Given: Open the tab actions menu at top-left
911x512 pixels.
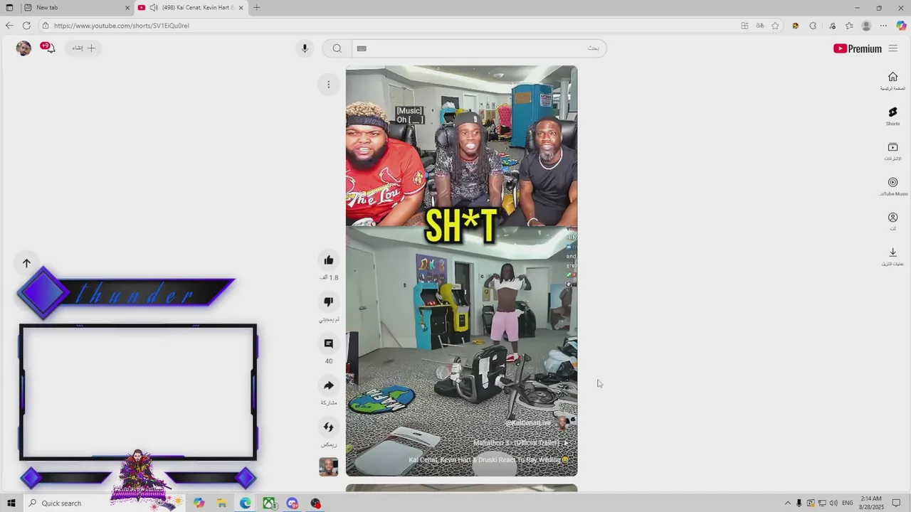Looking at the screenshot, I should coord(9,7).
